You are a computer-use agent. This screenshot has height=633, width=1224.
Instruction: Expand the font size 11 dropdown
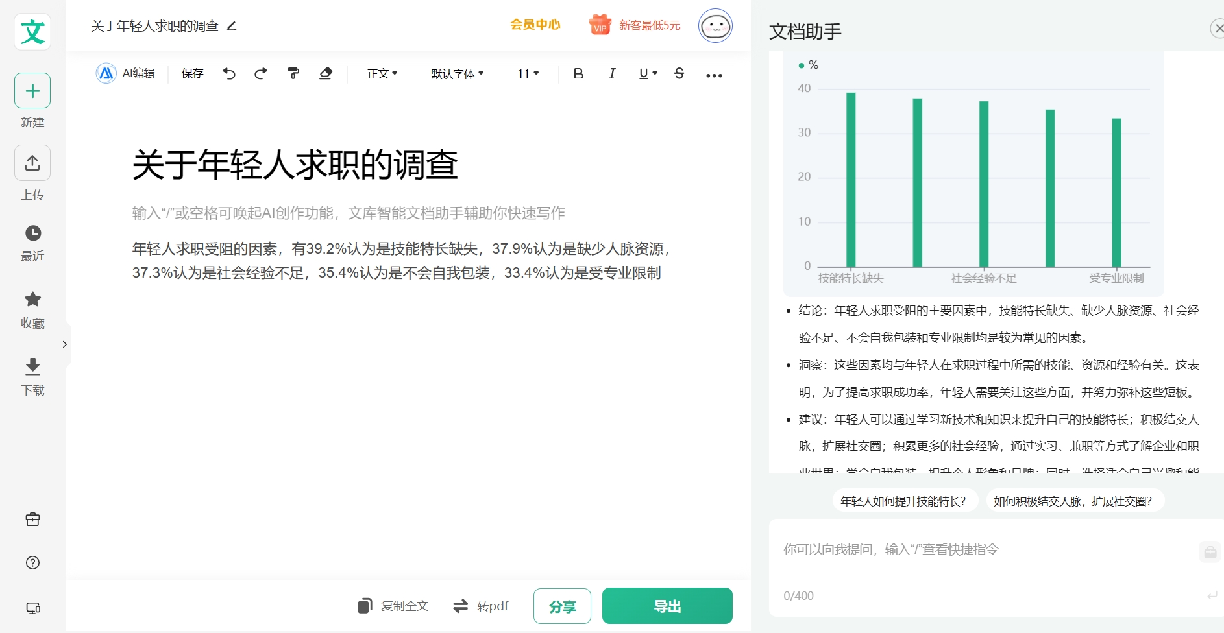tap(528, 74)
